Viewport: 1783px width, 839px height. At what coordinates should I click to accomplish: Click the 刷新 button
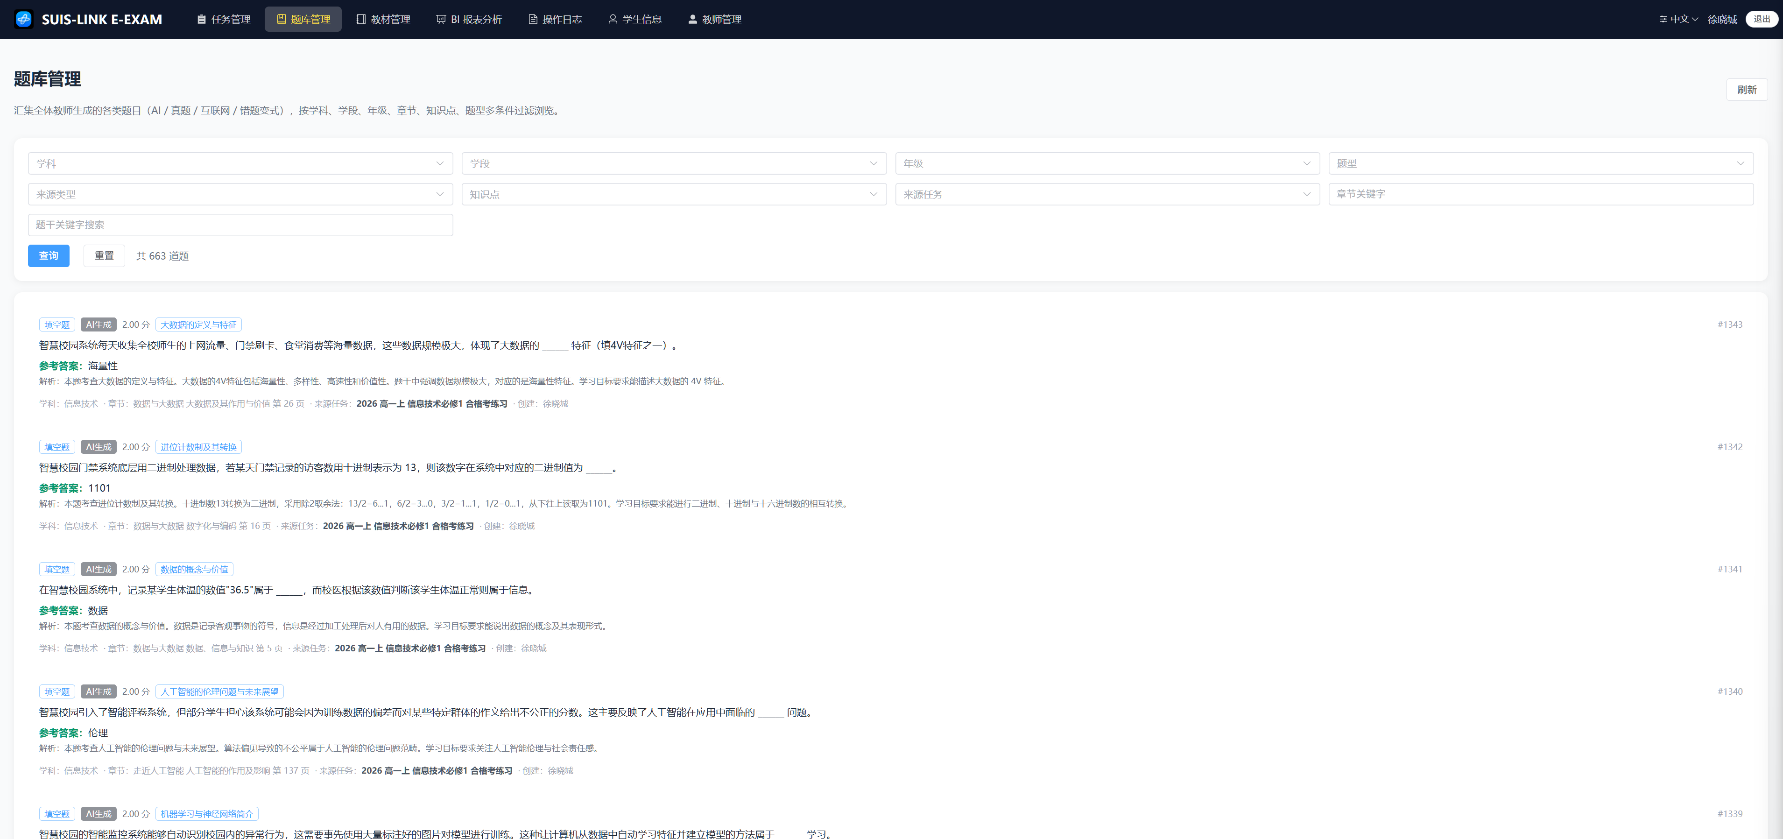(1746, 90)
